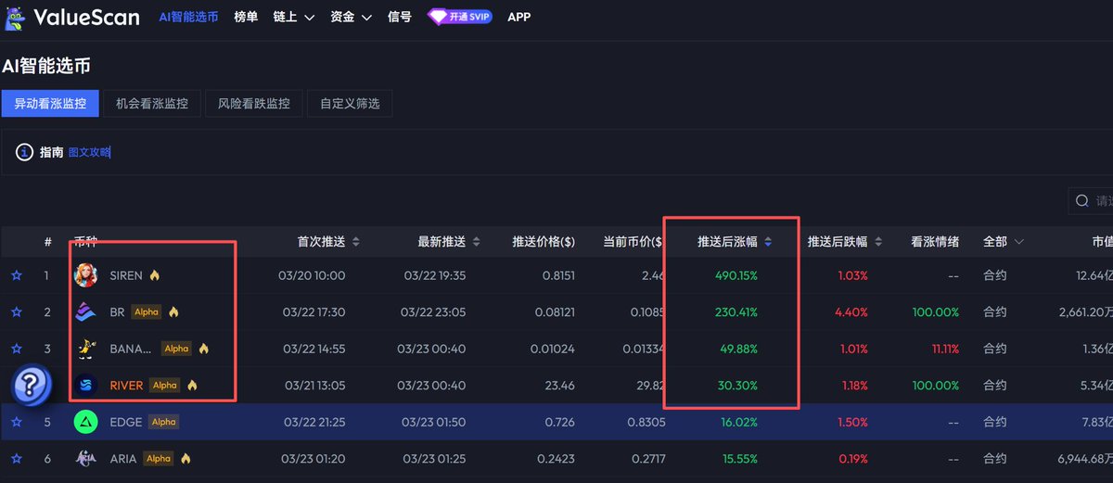
Task: Expand the 资金 dropdown menu
Action: tap(352, 17)
